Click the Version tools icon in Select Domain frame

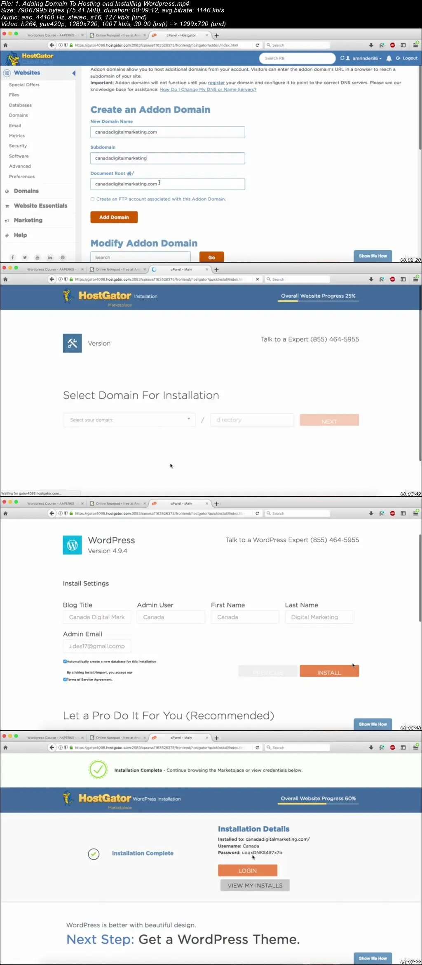[72, 343]
